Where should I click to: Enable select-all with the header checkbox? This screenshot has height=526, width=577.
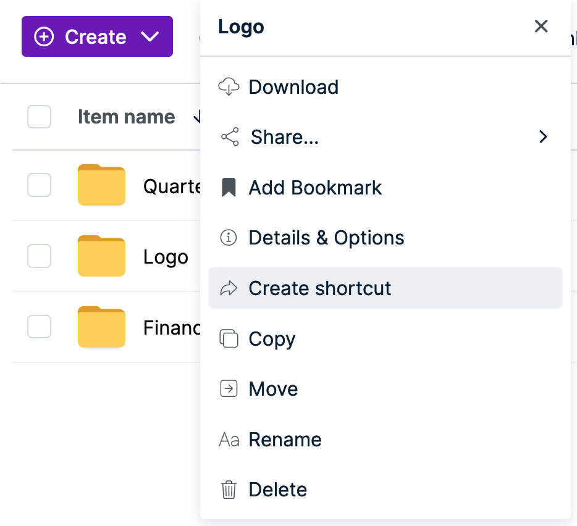click(39, 117)
